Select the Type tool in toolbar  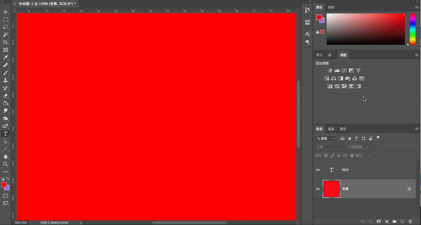(5, 134)
